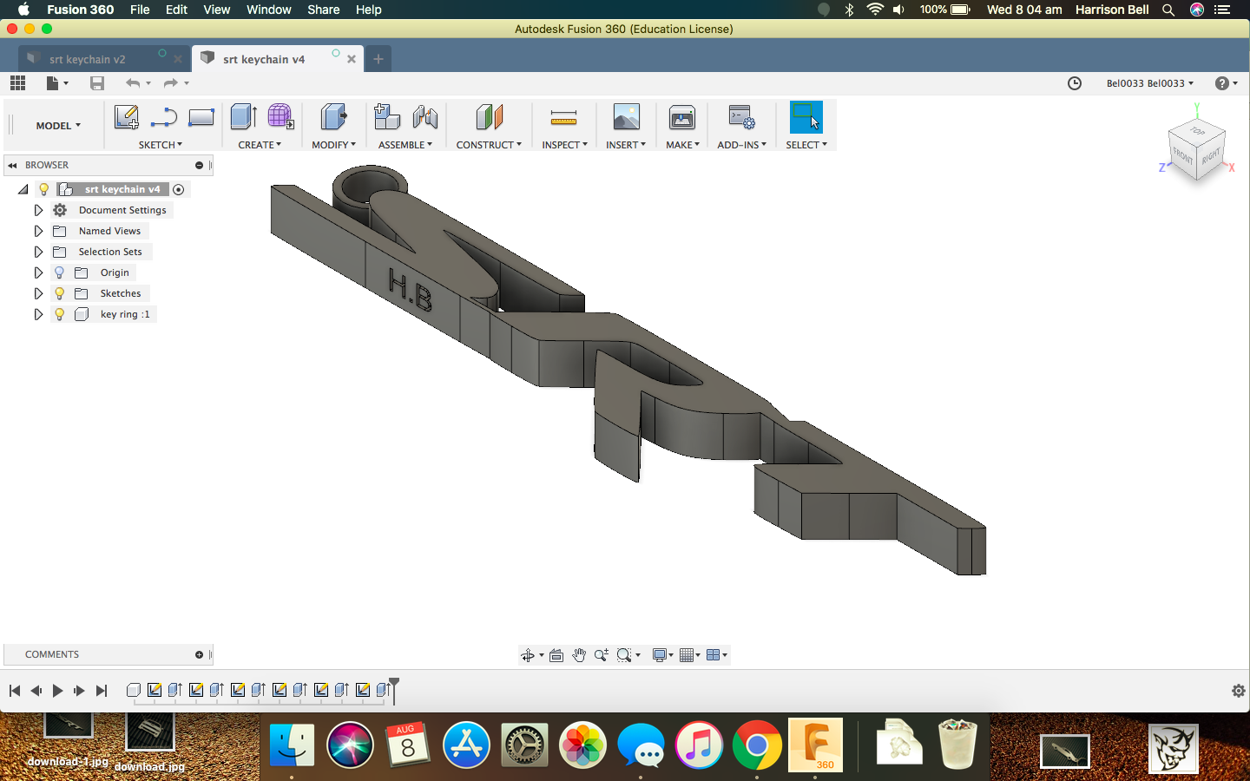Image resolution: width=1250 pixels, height=781 pixels.
Task: Select the Rectangle sketch tool
Action: pos(201,117)
